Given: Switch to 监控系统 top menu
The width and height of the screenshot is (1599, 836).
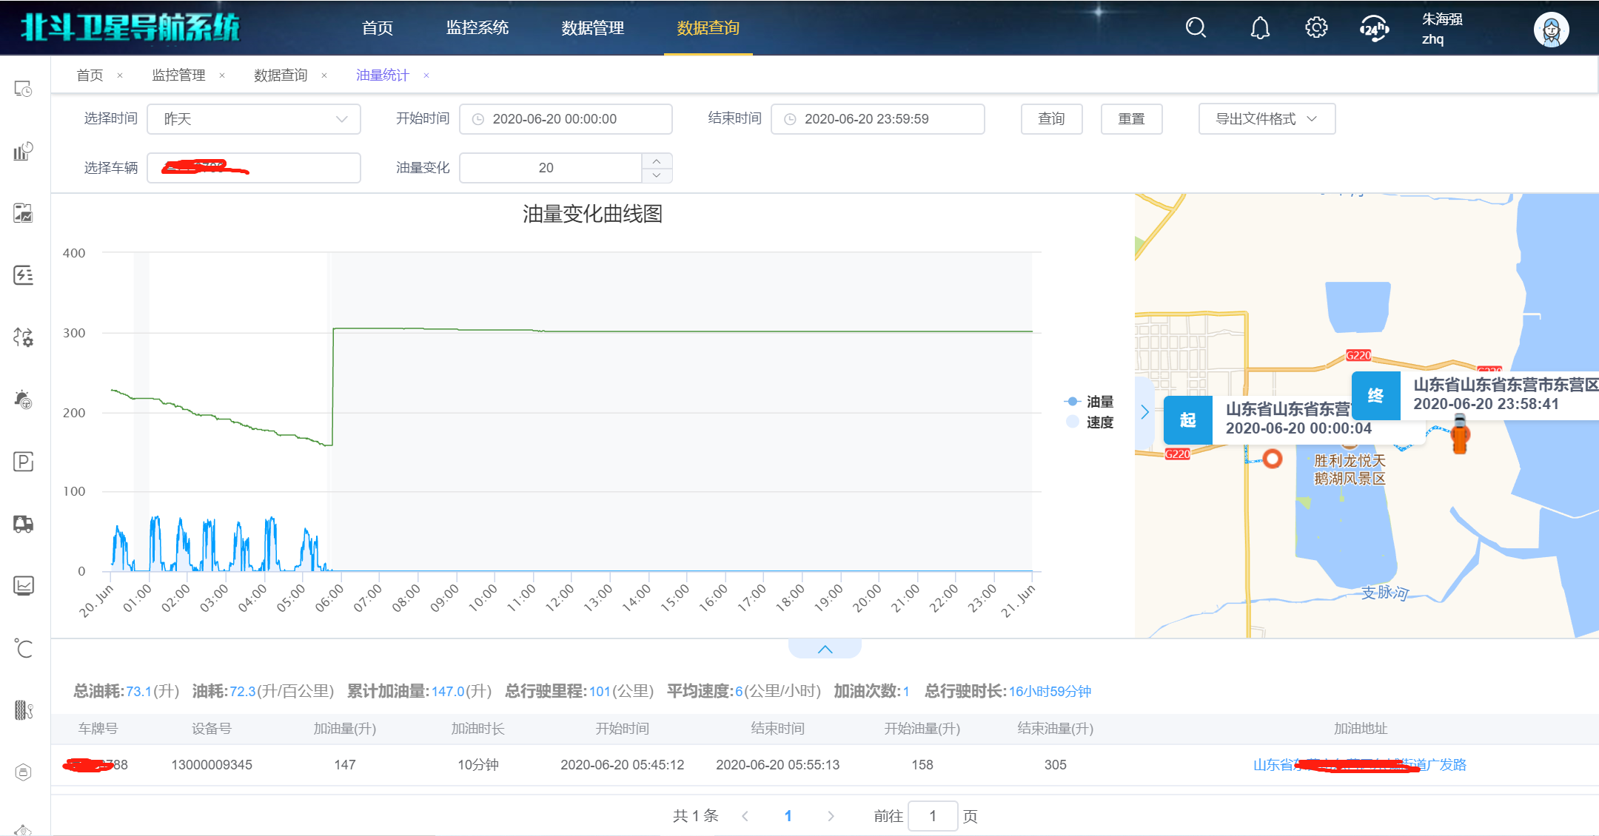Looking at the screenshot, I should 477,28.
